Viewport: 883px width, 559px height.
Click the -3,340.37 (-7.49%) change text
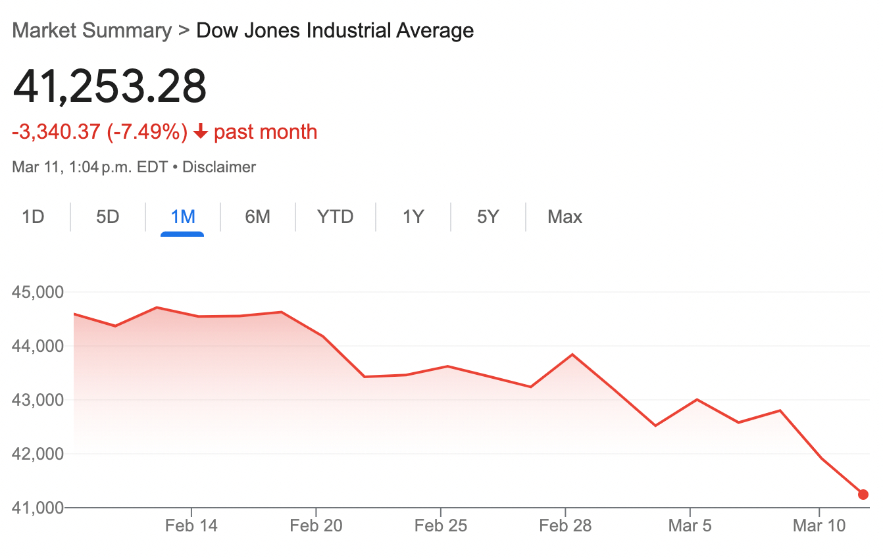click(100, 132)
